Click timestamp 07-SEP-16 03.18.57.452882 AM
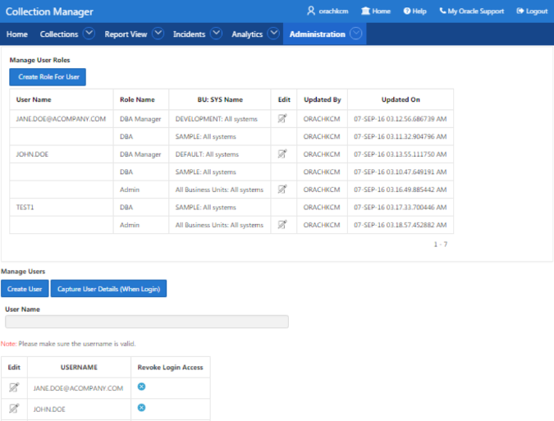The image size is (554, 421). point(400,225)
